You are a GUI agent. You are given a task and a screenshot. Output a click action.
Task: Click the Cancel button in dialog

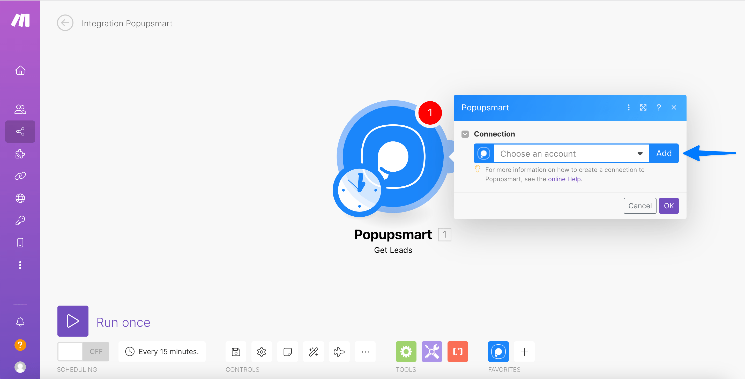point(639,206)
